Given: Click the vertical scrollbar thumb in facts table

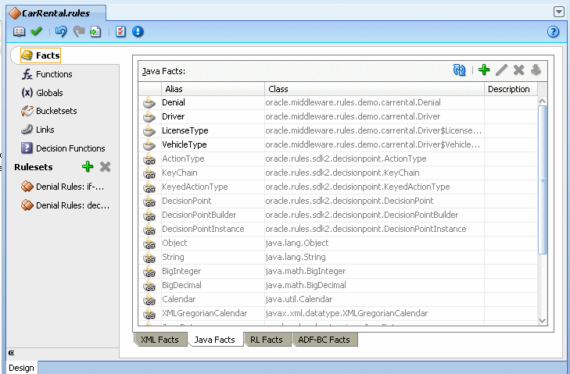Looking at the screenshot, I should click(543, 180).
